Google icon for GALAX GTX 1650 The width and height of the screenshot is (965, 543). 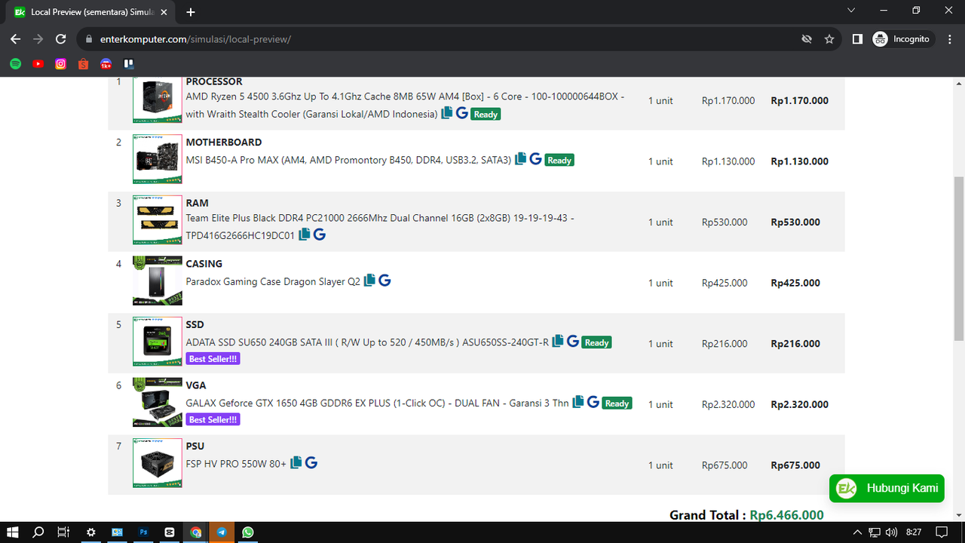[x=593, y=402]
